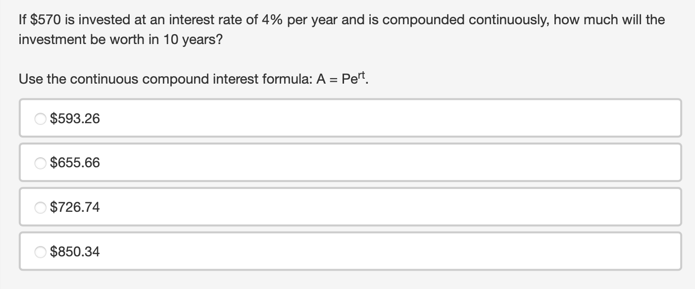Select the $593.26 radio button

click(41, 119)
